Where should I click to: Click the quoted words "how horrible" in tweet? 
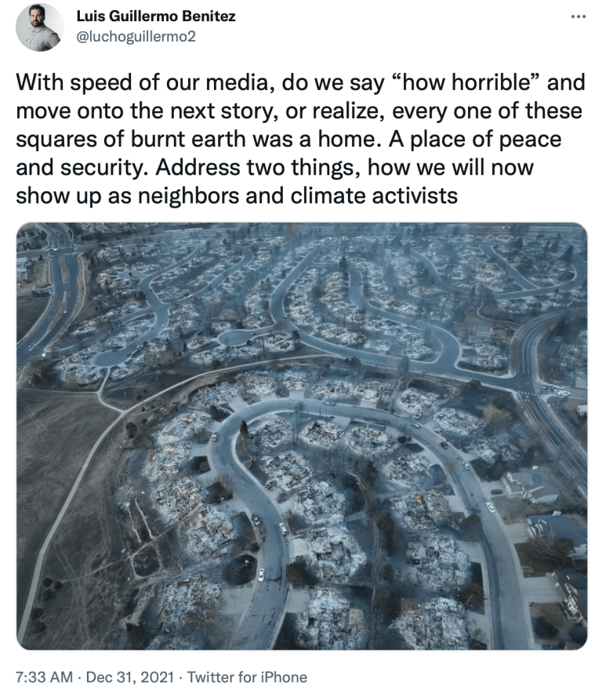[x=466, y=82]
